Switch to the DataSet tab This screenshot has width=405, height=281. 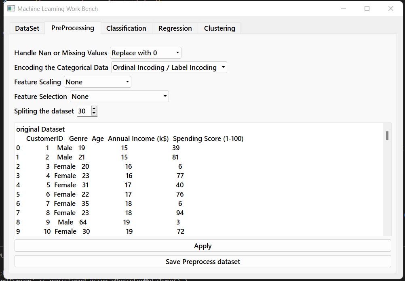coord(27,28)
